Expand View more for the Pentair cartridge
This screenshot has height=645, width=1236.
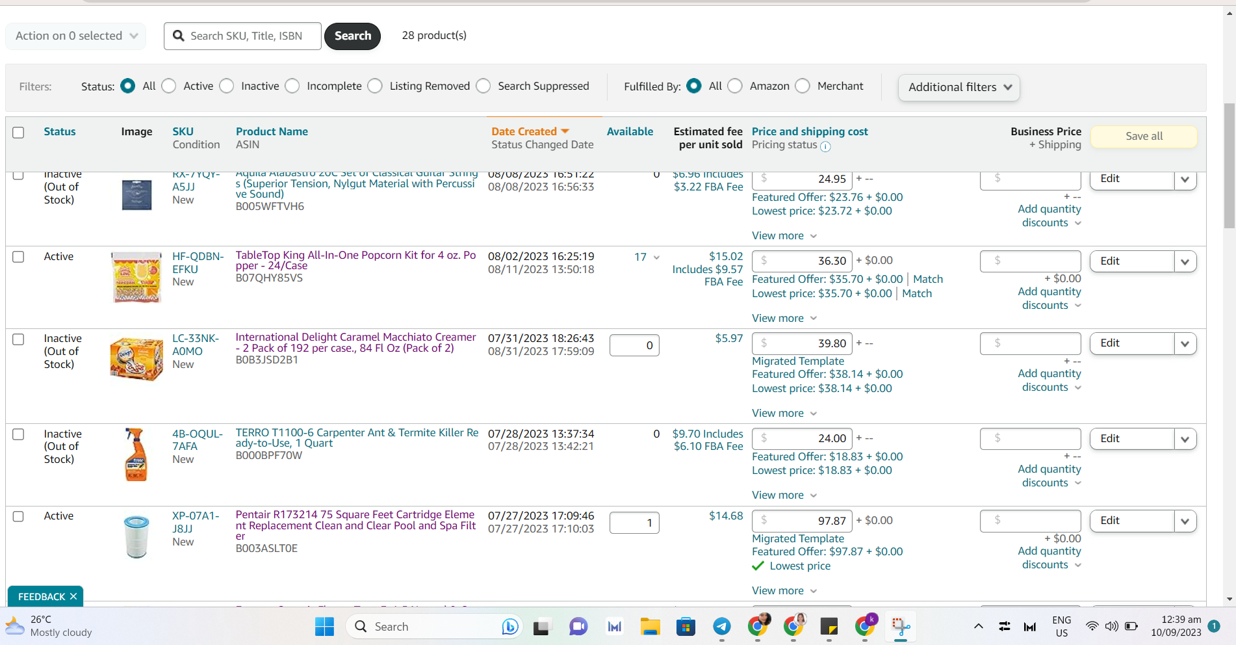[784, 590]
